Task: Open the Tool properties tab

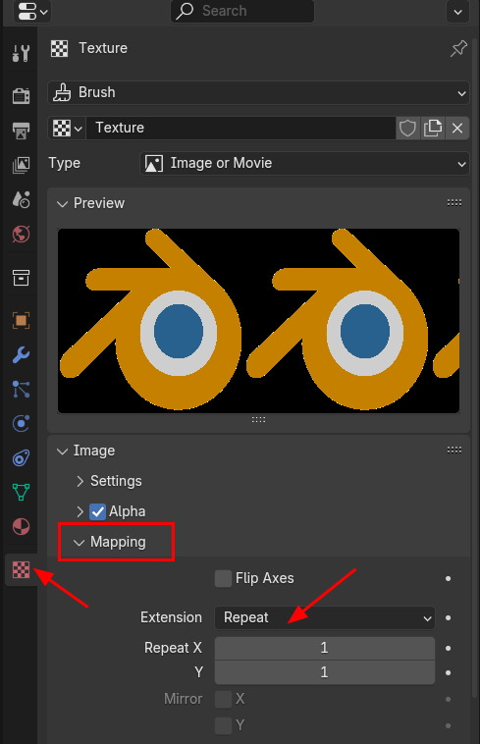Action: 21,53
